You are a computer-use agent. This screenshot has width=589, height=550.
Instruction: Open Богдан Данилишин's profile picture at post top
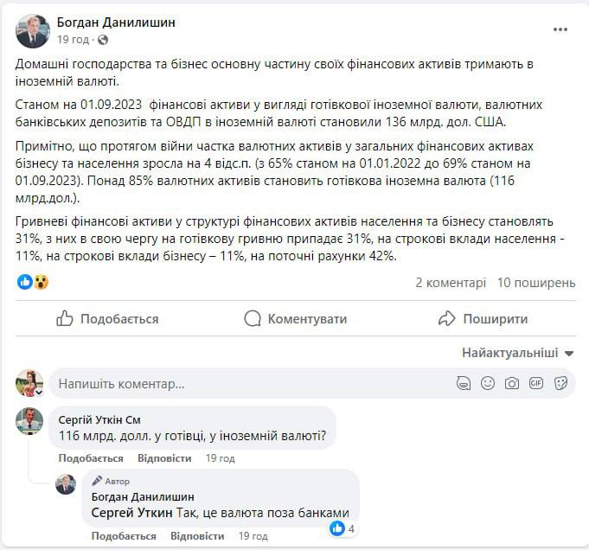click(33, 31)
